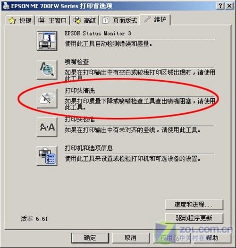Go to the 页面版式 tab
The height and width of the screenshot is (248, 236).
click(120, 20)
